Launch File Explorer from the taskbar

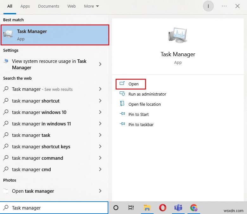147,208
